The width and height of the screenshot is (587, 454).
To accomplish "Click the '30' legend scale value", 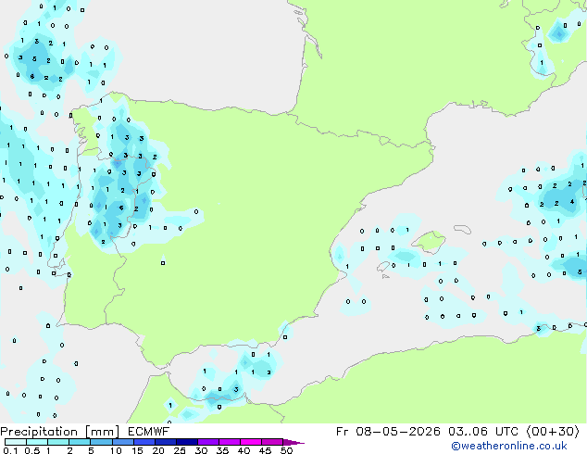I will tap(201, 450).
